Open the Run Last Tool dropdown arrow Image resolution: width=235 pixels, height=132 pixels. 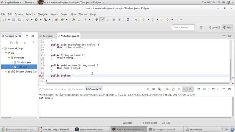click(x=50, y=19)
